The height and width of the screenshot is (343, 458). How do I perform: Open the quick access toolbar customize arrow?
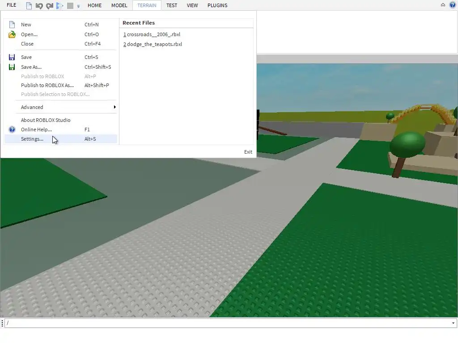(78, 6)
